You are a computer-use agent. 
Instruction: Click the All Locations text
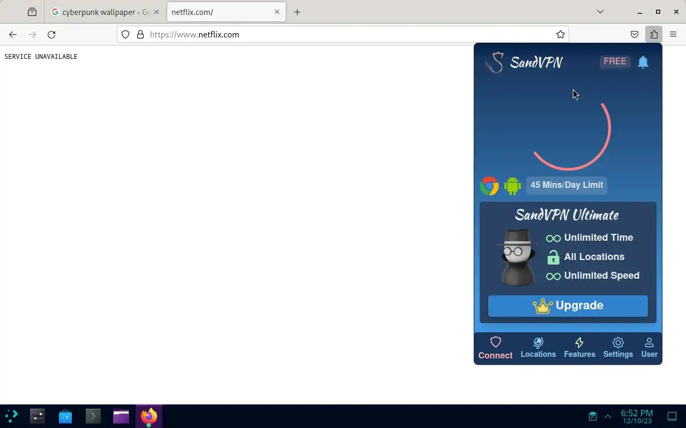[x=594, y=257]
